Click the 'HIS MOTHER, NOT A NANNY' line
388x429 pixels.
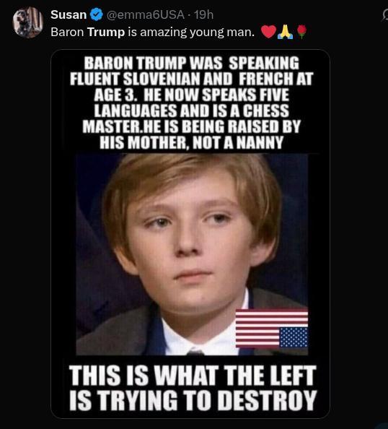[191, 142]
